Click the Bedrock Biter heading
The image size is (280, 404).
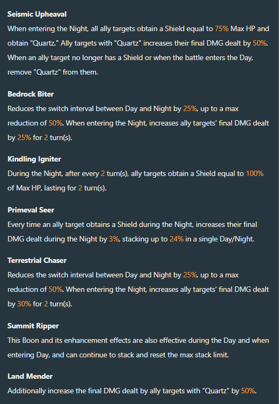(31, 94)
